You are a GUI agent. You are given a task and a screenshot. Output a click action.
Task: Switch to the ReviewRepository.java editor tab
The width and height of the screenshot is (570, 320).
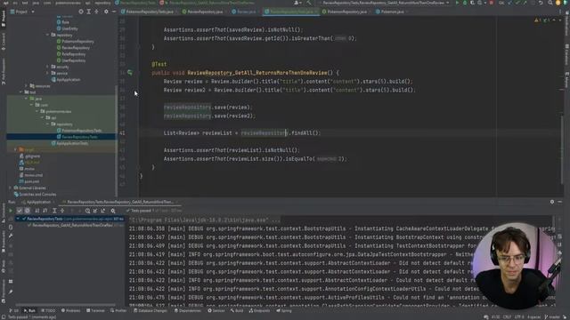coord(205,12)
